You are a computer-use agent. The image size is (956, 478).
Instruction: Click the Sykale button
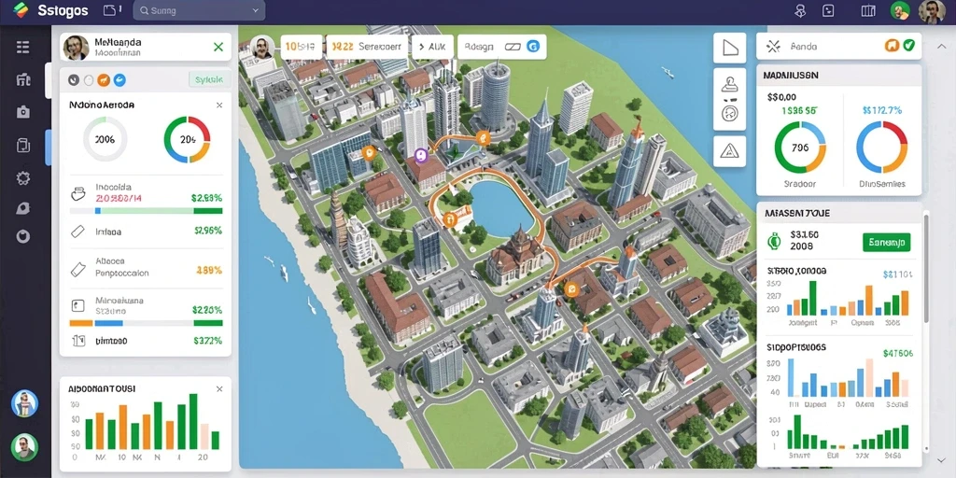(x=210, y=79)
